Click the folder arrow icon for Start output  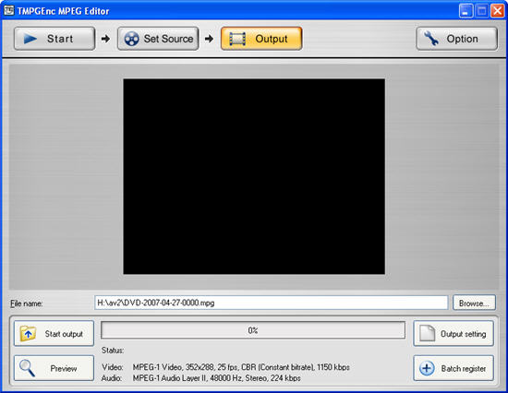point(28,333)
